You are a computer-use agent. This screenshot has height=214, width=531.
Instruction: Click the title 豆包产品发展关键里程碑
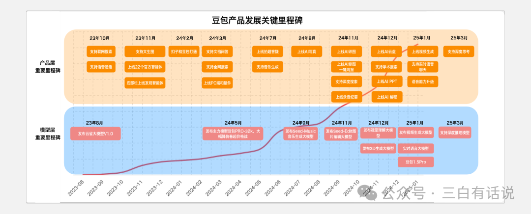257,21
